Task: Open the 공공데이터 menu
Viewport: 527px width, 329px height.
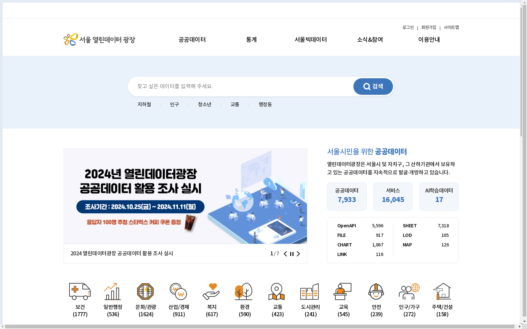Action: (192, 39)
